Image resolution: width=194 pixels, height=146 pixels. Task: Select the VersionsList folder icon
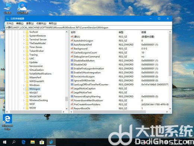[x=27, y=66]
